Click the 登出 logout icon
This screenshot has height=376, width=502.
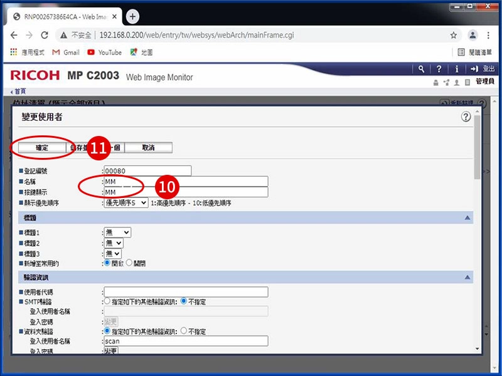pyautogui.click(x=474, y=69)
